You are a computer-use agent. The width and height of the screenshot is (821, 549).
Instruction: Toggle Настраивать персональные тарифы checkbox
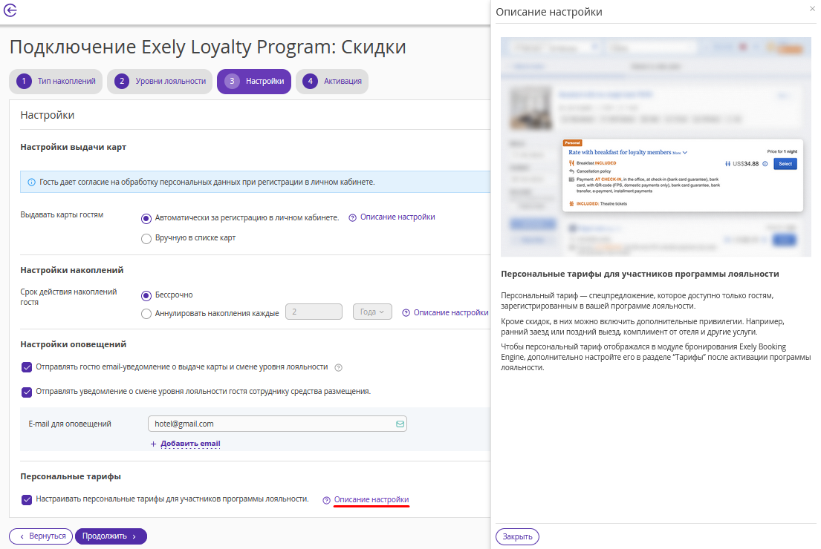[27, 500]
